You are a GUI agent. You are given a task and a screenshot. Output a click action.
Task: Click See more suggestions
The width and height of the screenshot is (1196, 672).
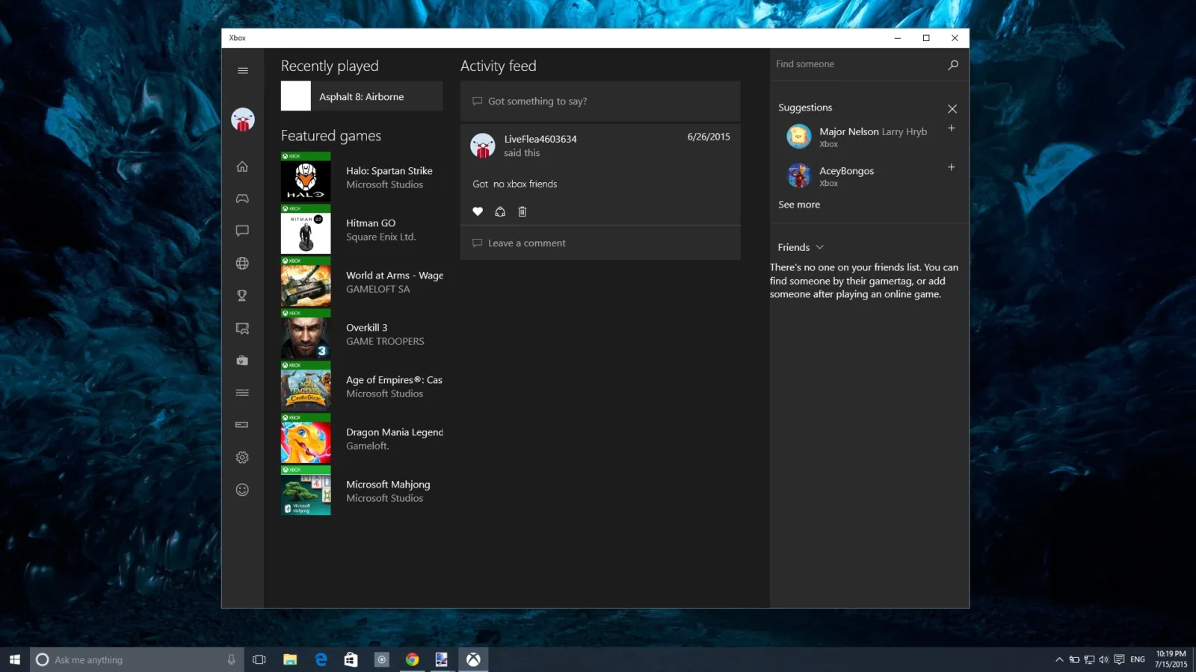[799, 205]
